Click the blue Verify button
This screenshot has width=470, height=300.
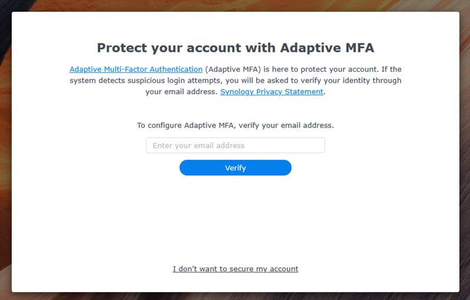coord(236,168)
